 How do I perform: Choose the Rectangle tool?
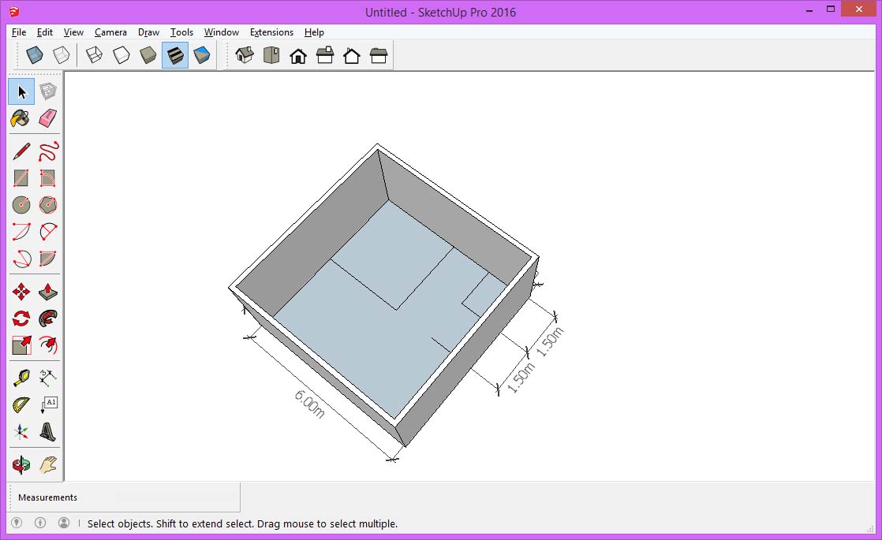tap(19, 177)
